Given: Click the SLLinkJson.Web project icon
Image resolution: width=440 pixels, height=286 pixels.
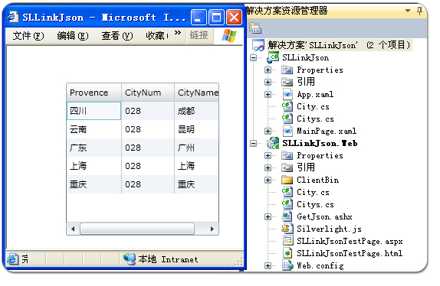Looking at the screenshot, I should tap(273, 143).
